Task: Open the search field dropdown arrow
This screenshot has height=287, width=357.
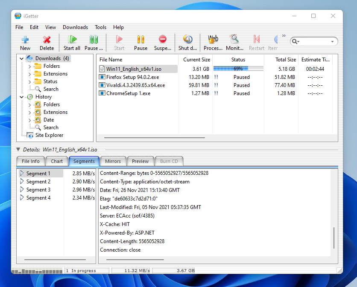Action: coord(332,42)
